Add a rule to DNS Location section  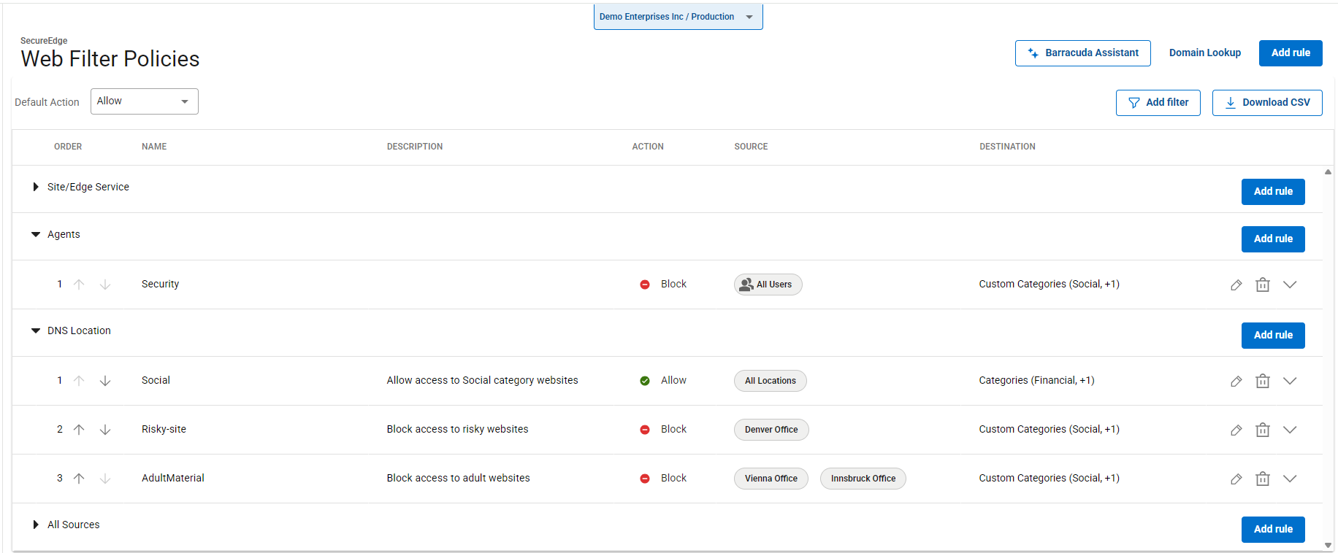coord(1272,335)
